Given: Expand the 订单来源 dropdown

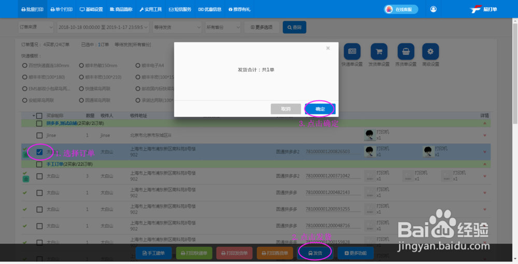Looking at the screenshot, I should (x=36, y=27).
